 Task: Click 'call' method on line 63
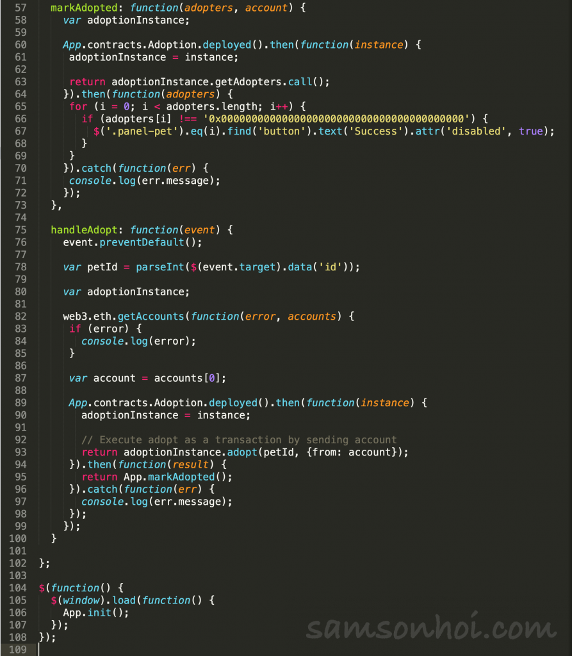point(300,82)
